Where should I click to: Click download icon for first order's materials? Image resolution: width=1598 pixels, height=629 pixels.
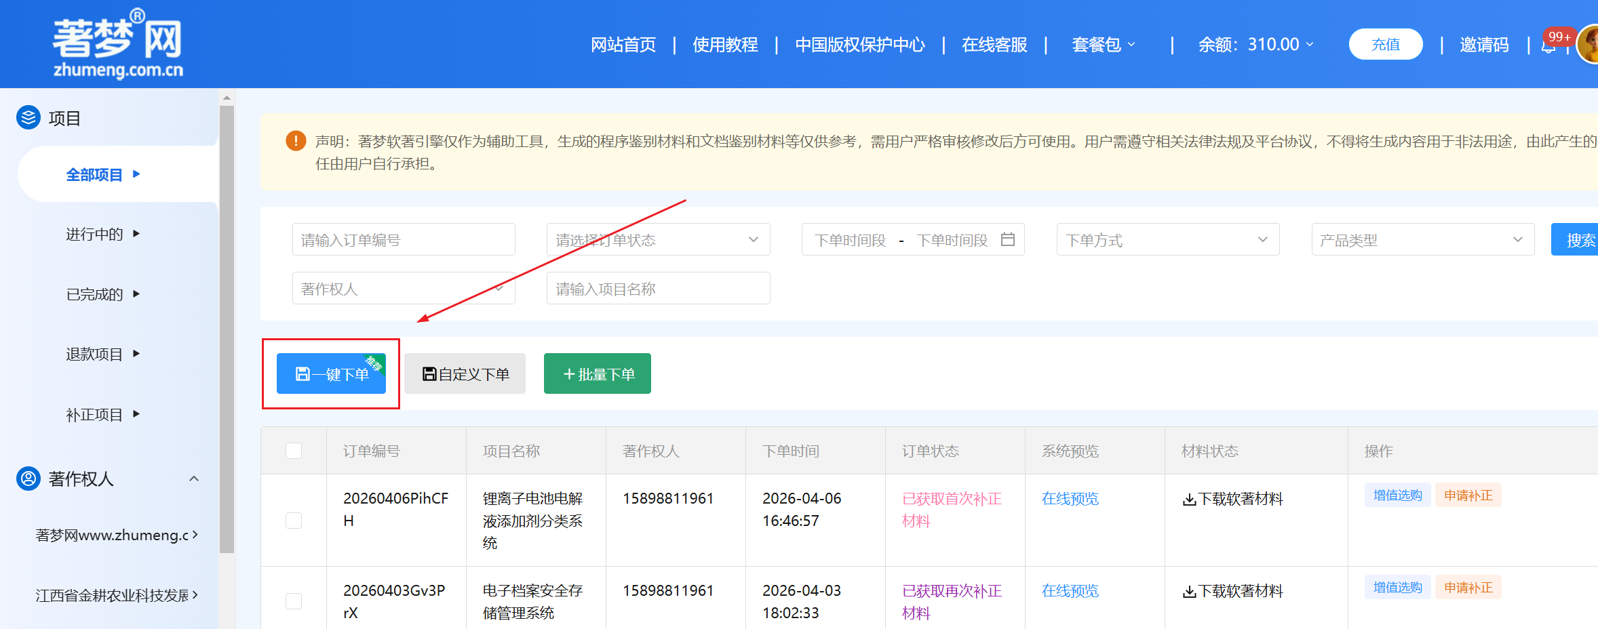pos(1189,500)
